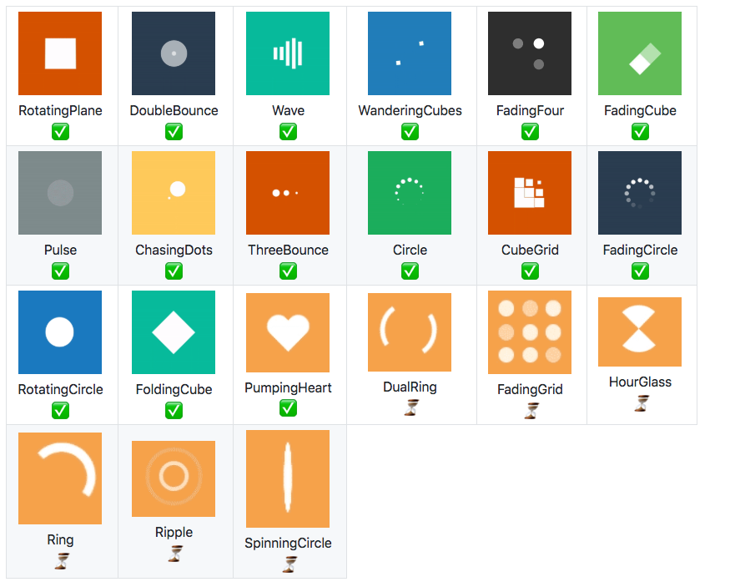Click the "ChasingDots" label text
This screenshot has width=735, height=587.
point(174,250)
